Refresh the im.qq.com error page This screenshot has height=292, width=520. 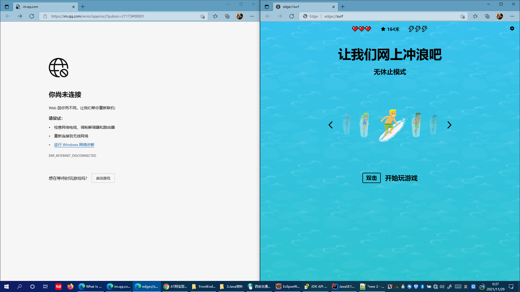click(32, 16)
